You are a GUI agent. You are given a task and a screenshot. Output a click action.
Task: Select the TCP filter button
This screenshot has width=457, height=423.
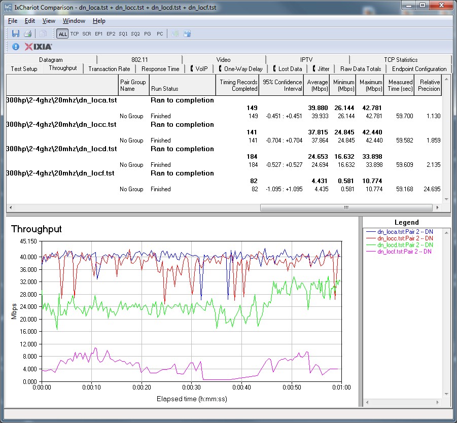click(75, 34)
